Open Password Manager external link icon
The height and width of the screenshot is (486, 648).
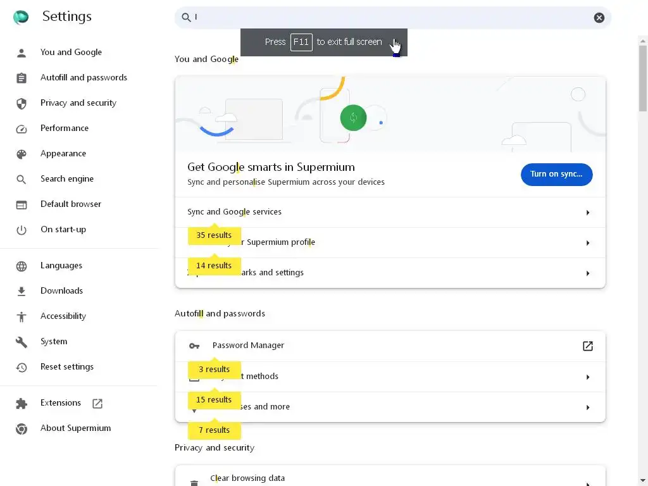(x=588, y=346)
